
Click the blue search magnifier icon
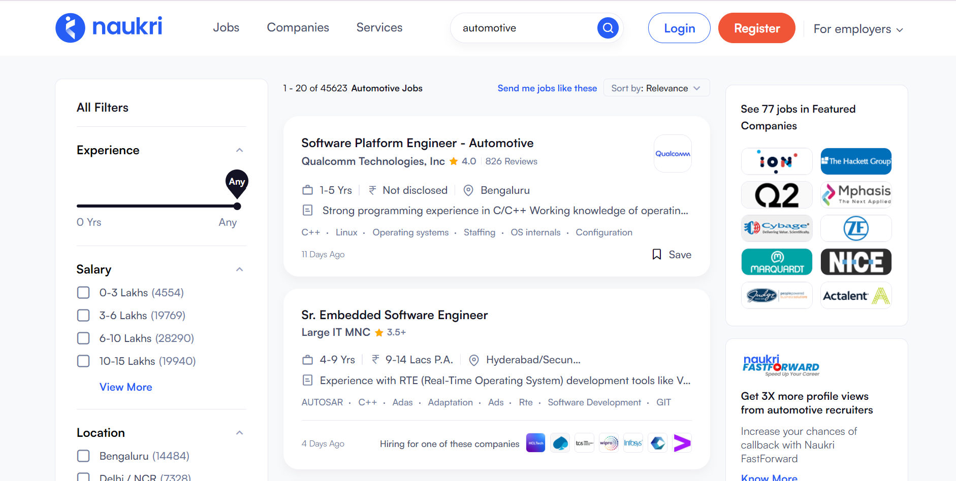[608, 28]
